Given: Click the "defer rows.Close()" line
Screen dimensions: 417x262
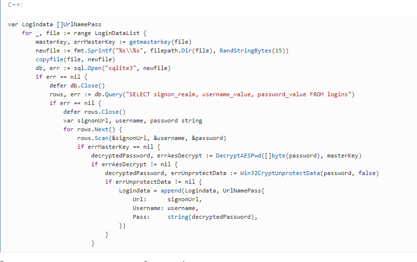Looking at the screenshot, I should click(x=94, y=112).
